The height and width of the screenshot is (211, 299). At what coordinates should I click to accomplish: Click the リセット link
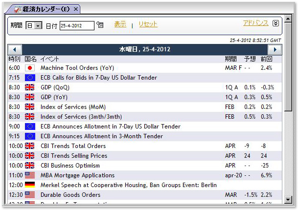point(148,24)
